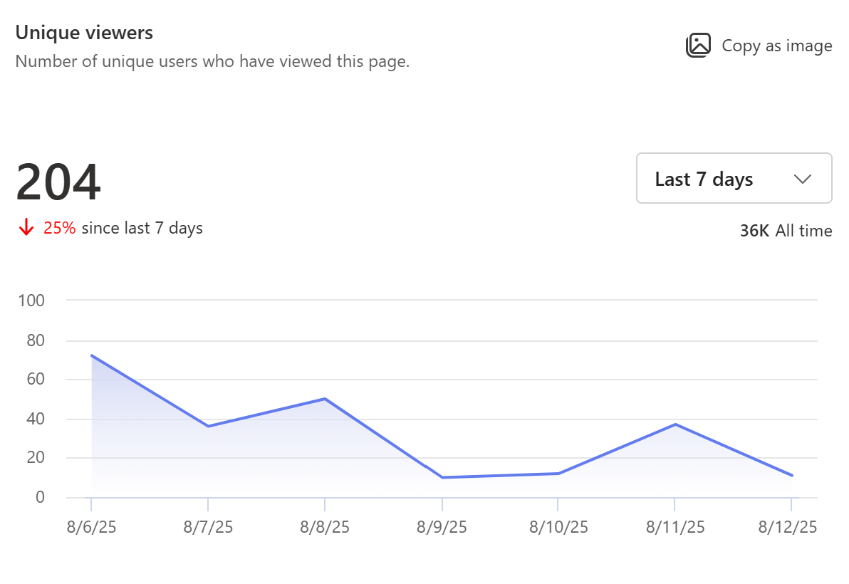
Task: Click the final data point on 8/12/25
Action: 791,474
